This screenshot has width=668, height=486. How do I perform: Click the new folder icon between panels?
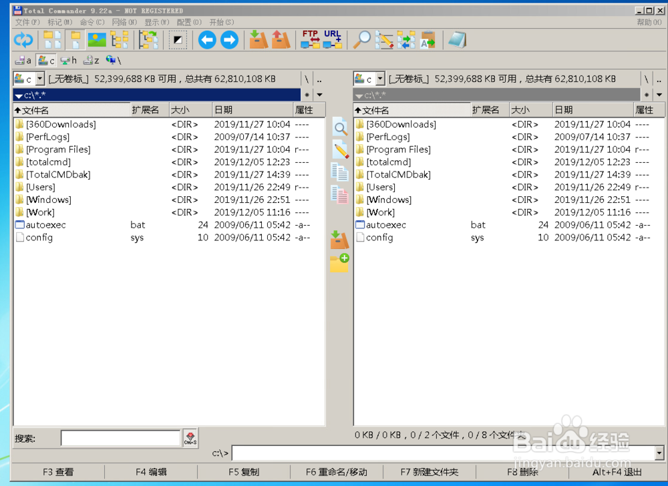[x=339, y=262]
